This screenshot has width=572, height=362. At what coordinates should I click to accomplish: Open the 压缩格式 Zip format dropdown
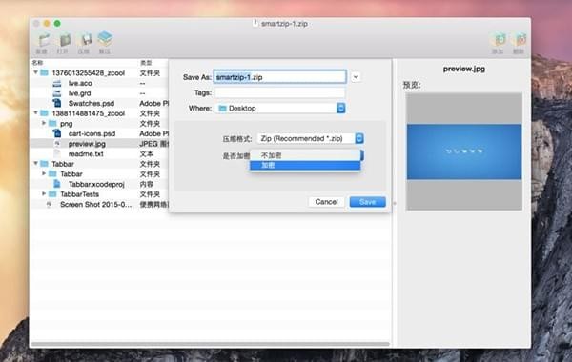(x=311, y=138)
